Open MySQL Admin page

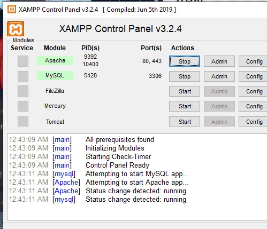click(219, 76)
